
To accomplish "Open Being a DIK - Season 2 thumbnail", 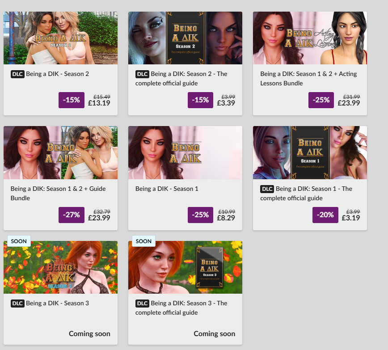I will (61, 38).
